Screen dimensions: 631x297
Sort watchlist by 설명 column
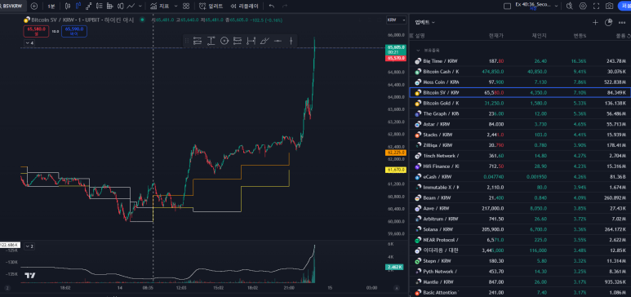(420, 36)
